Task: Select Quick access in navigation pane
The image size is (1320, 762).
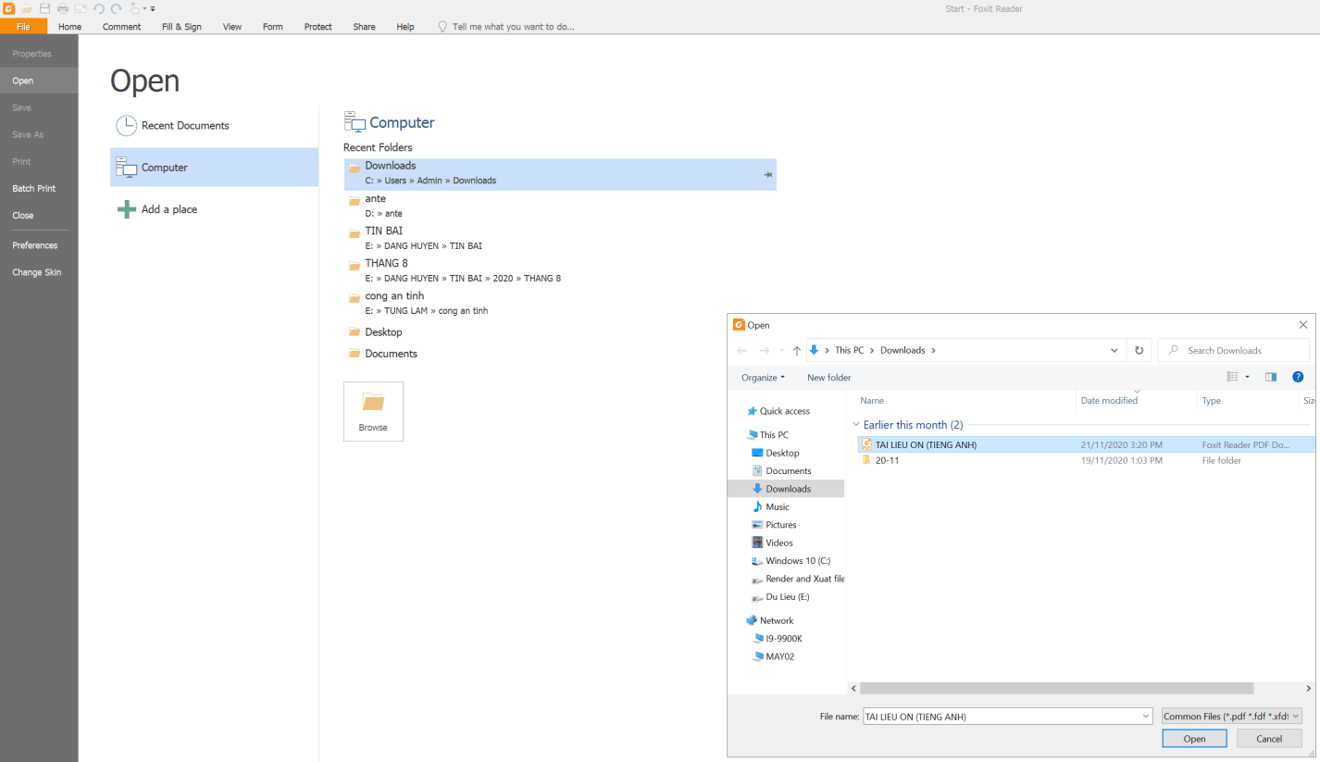Action: (x=784, y=411)
